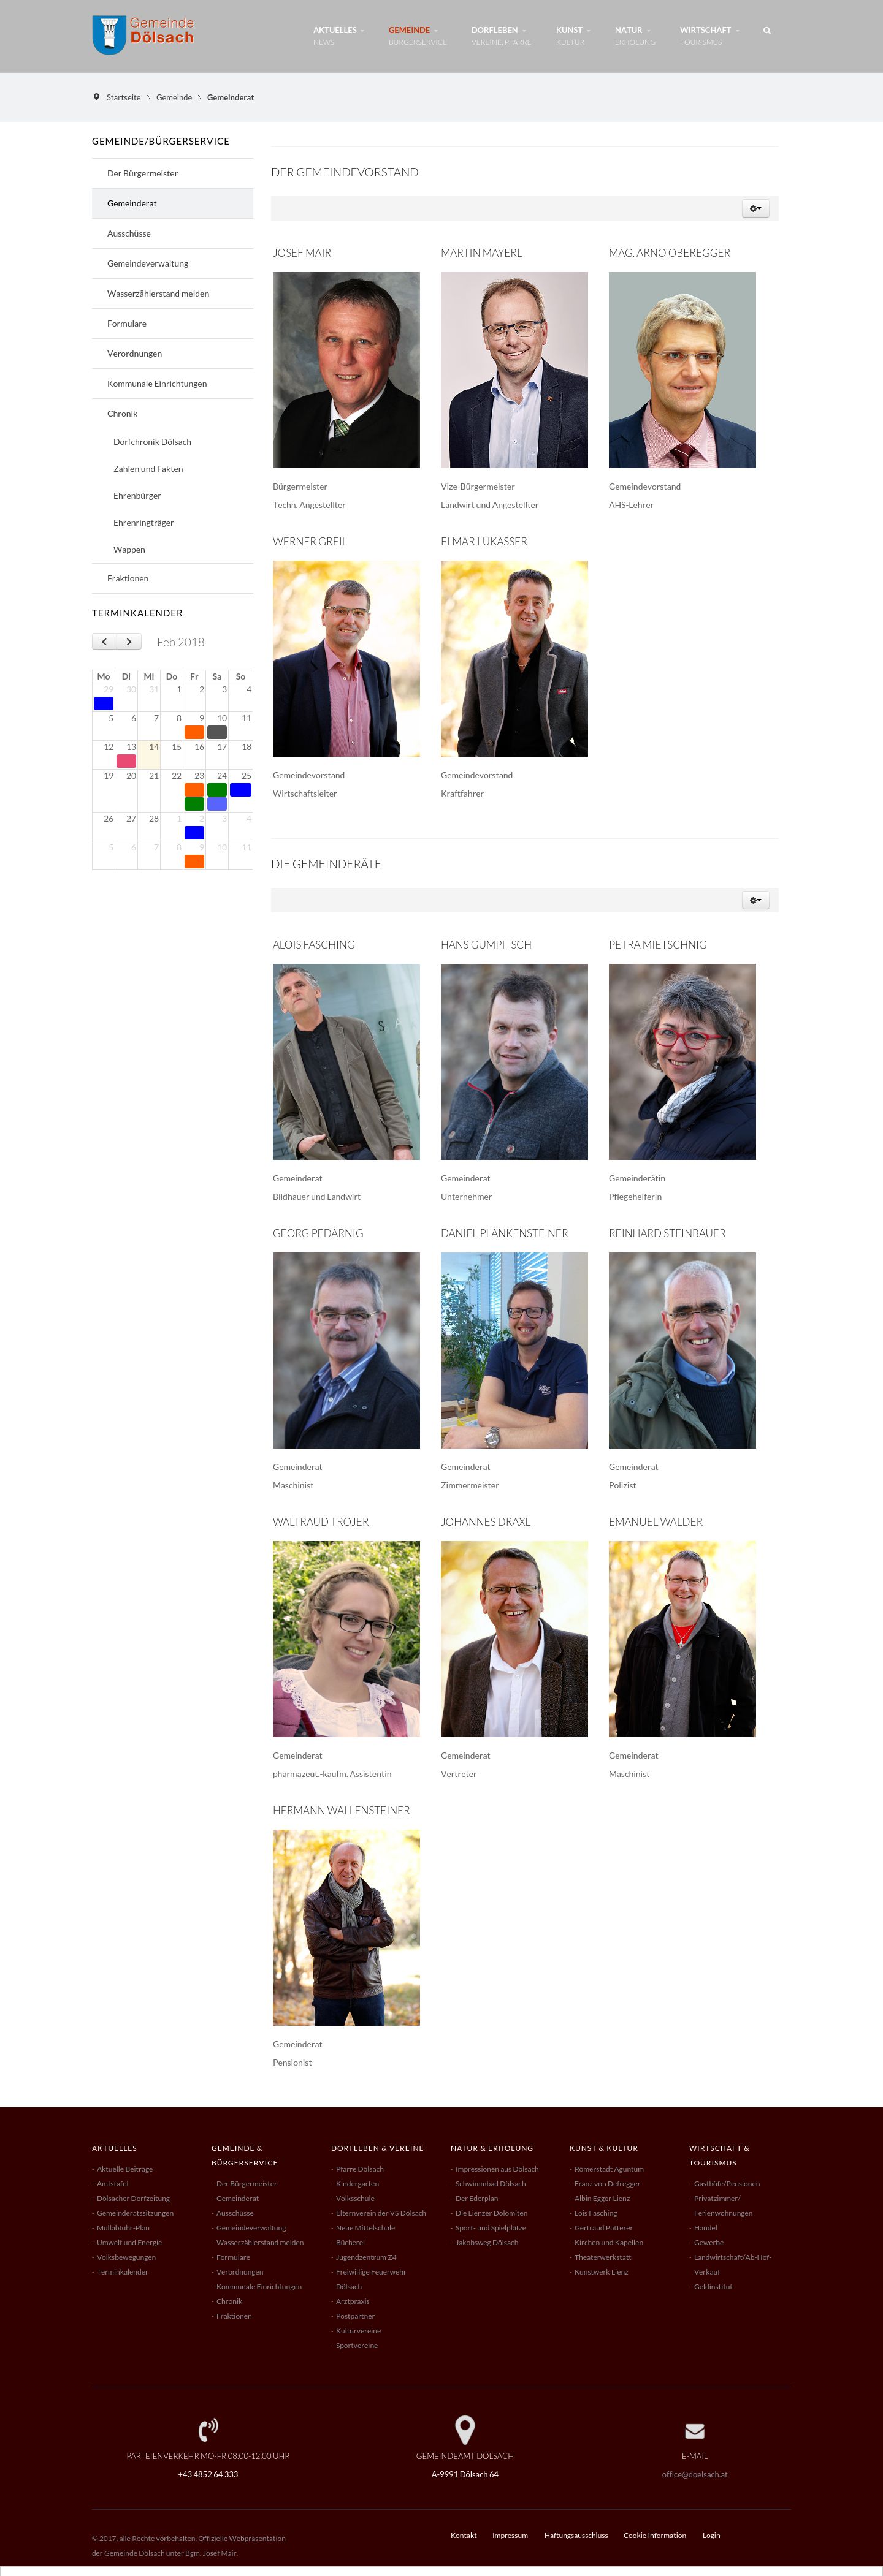Click the office@doelsach.at email link
The image size is (883, 2576).
point(695,2474)
